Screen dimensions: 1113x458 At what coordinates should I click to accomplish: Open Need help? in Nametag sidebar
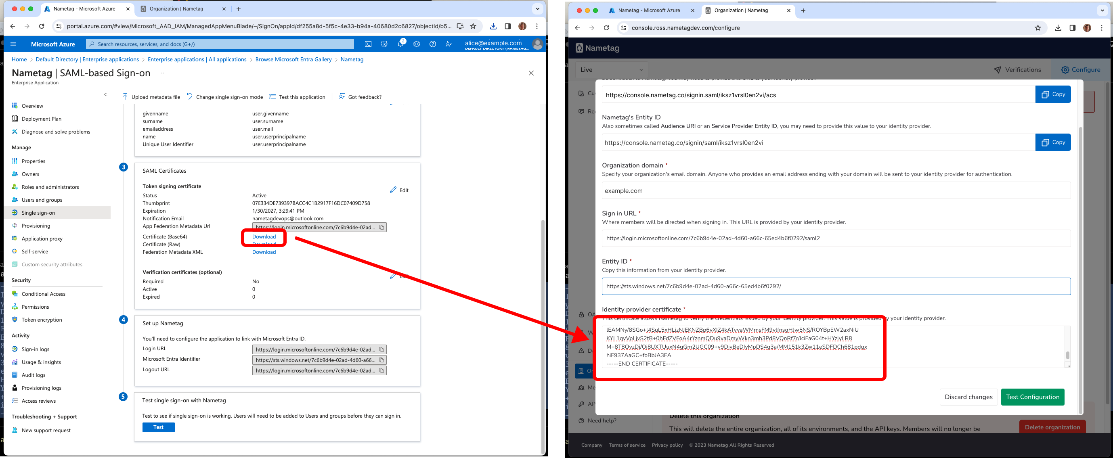pyautogui.click(x=597, y=421)
